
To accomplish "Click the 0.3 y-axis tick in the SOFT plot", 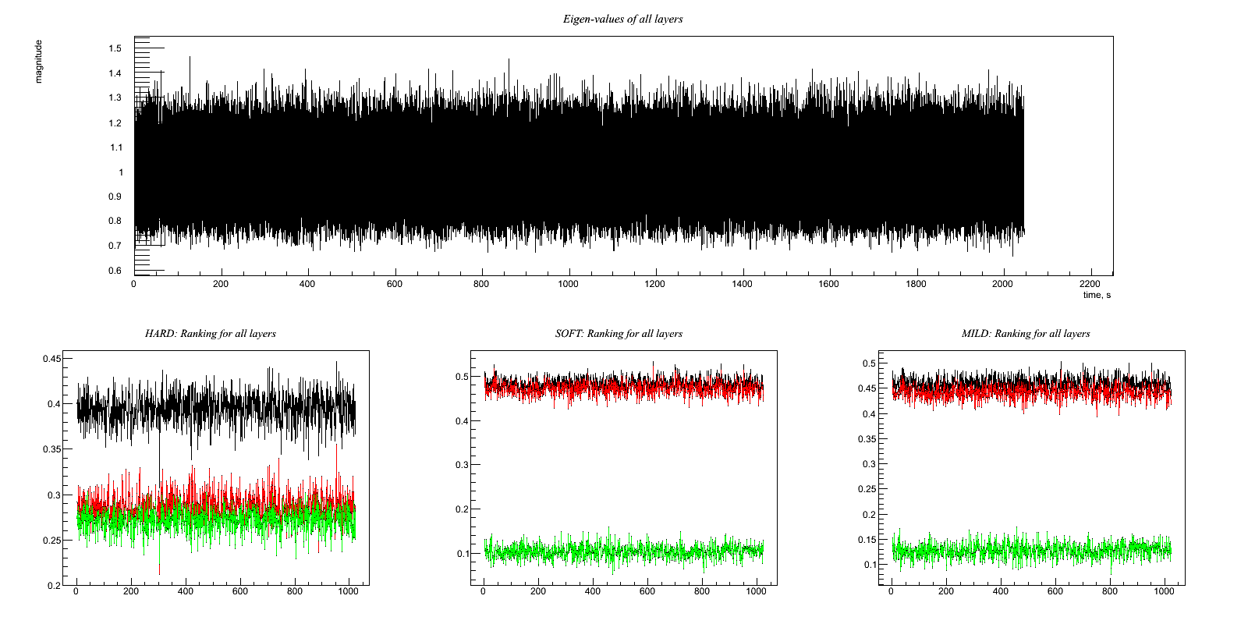I will [463, 465].
